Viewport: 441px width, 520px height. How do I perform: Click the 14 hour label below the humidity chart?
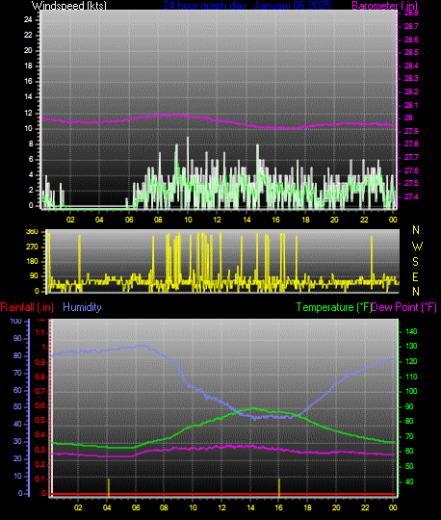pos(250,507)
